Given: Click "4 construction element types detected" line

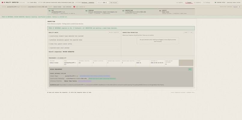Looking at the screenshot, I should (66, 36).
